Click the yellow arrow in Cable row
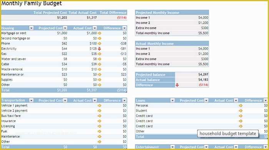This screenshot has width=269, height=150. [x=100, y=64]
